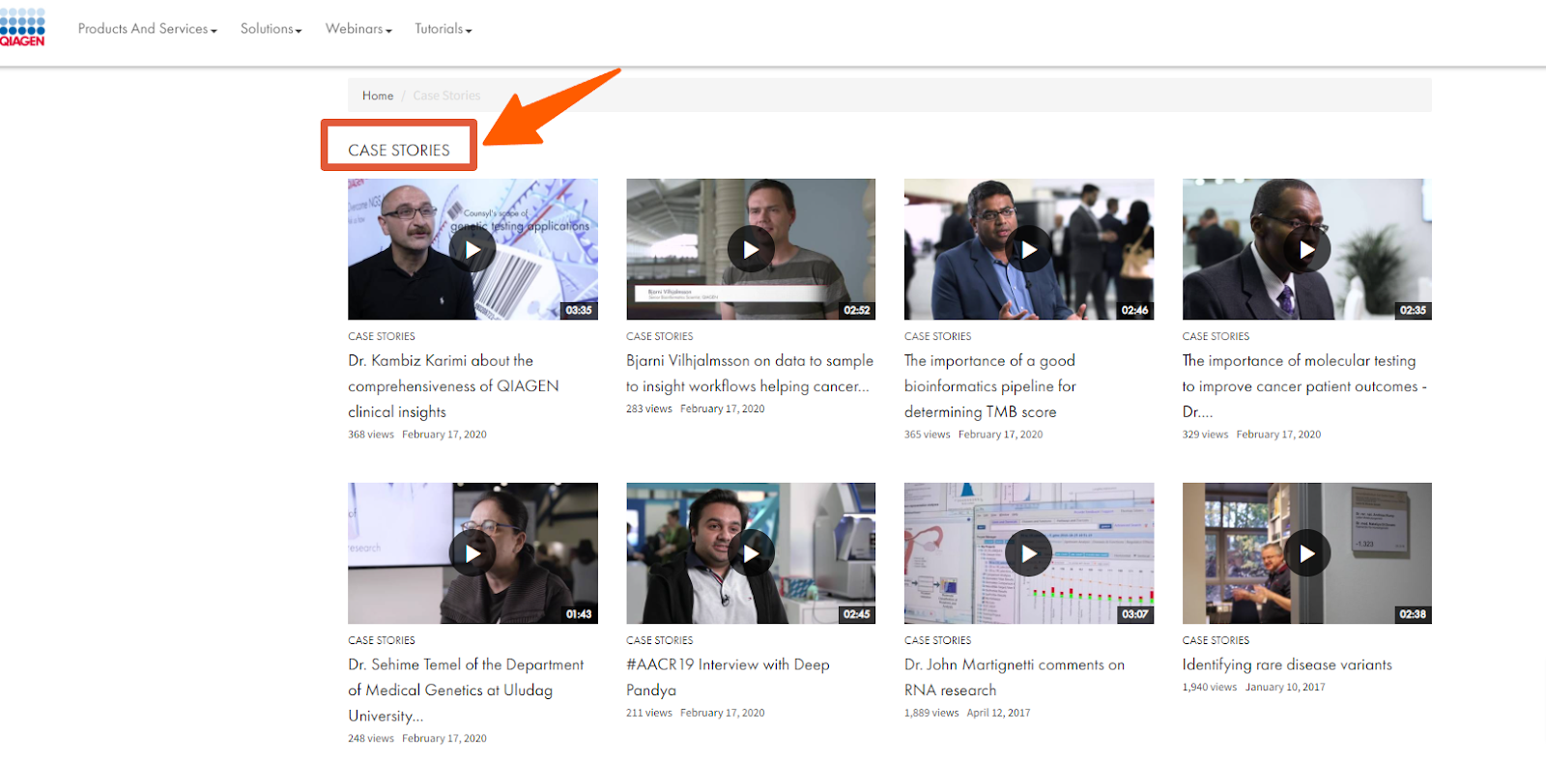Click the '283 views' count

pos(649,409)
